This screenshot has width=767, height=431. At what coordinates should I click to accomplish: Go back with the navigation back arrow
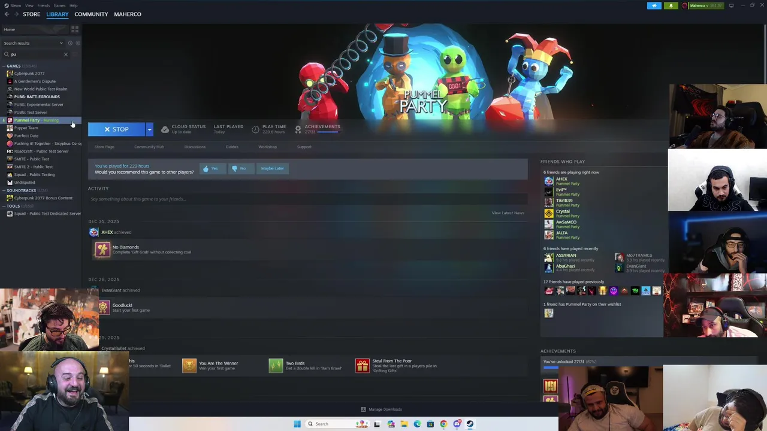[7, 14]
